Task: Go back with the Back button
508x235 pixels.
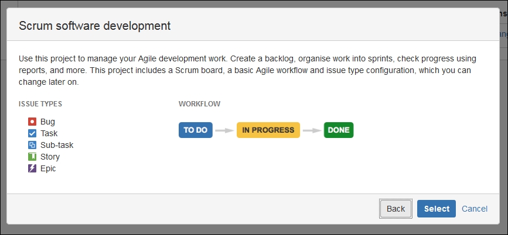Action: click(x=396, y=209)
